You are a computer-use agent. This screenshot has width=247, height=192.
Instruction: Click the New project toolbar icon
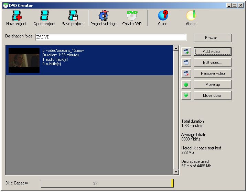tap(17, 15)
